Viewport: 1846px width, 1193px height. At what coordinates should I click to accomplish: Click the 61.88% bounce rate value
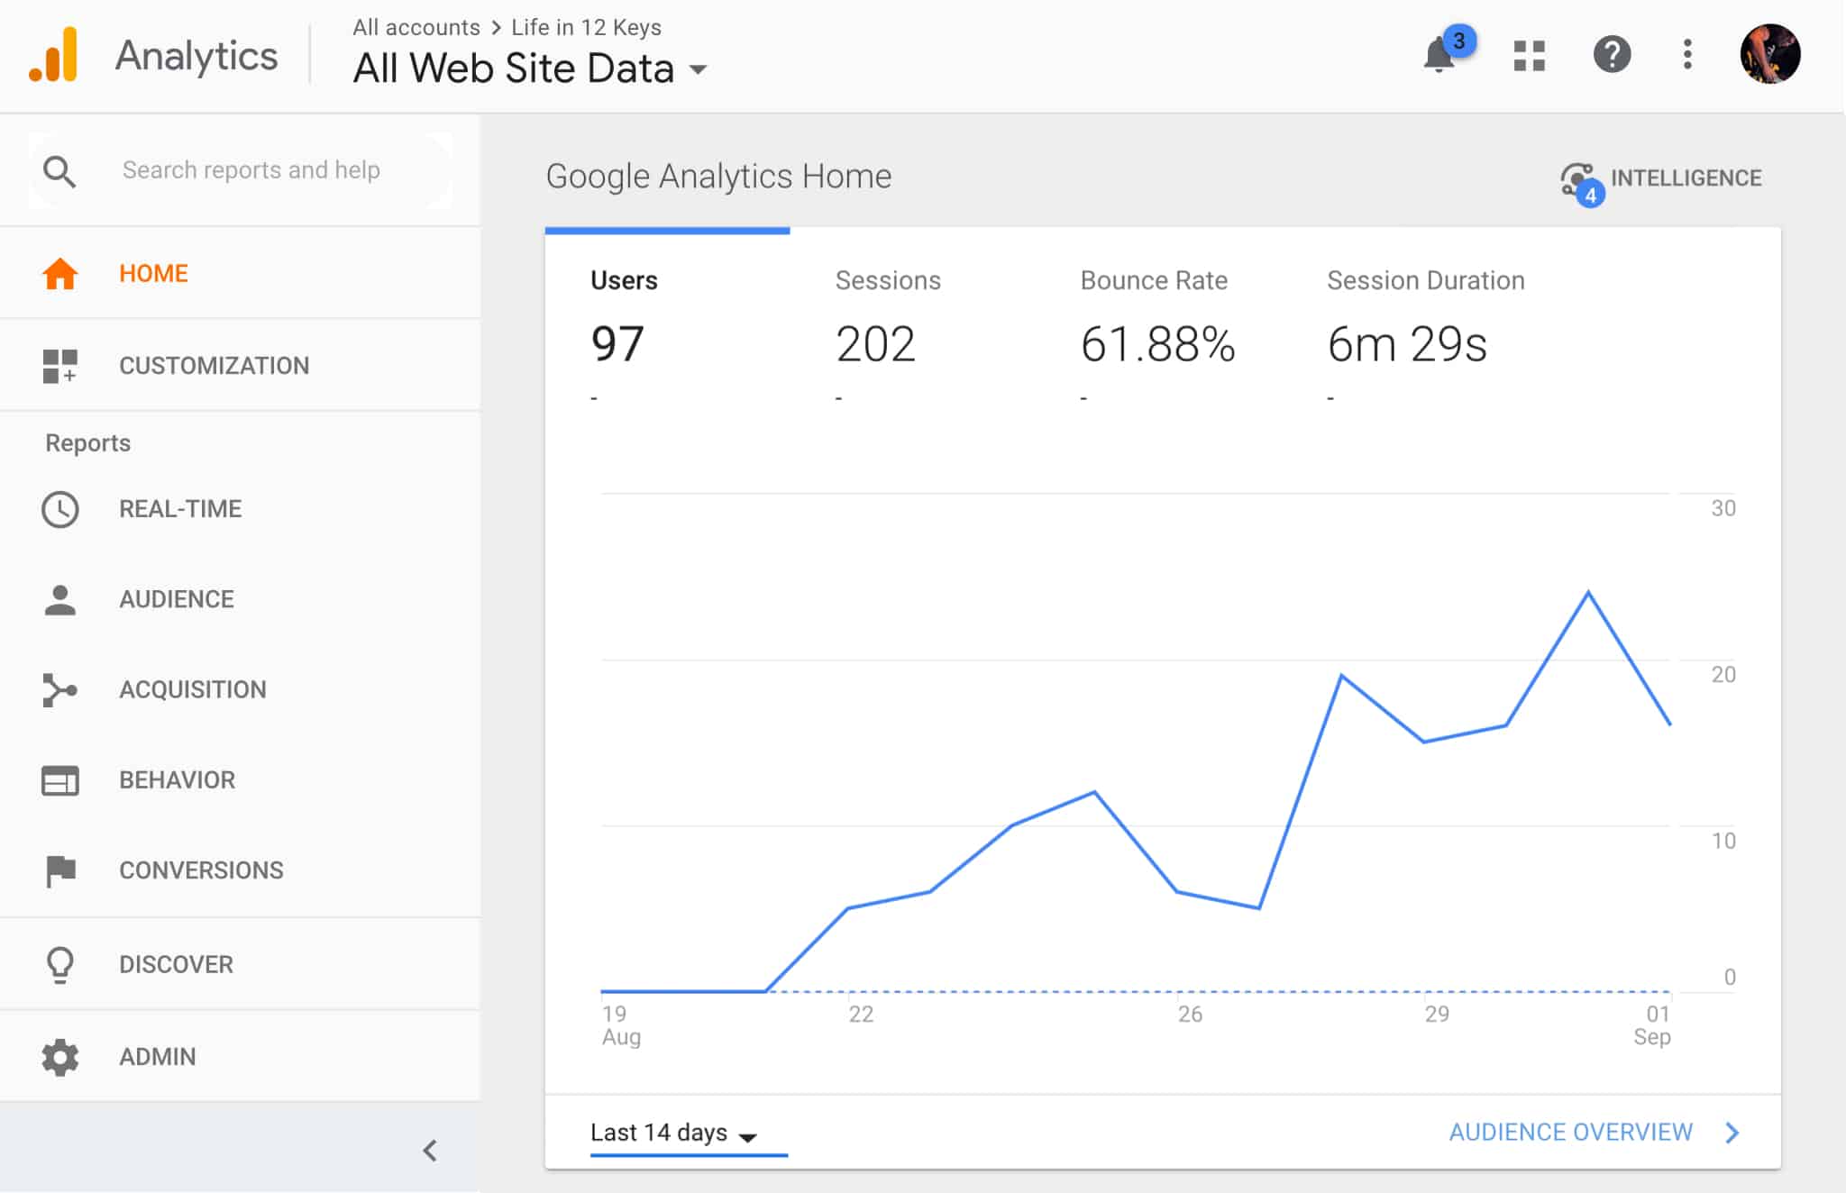[x=1157, y=344]
